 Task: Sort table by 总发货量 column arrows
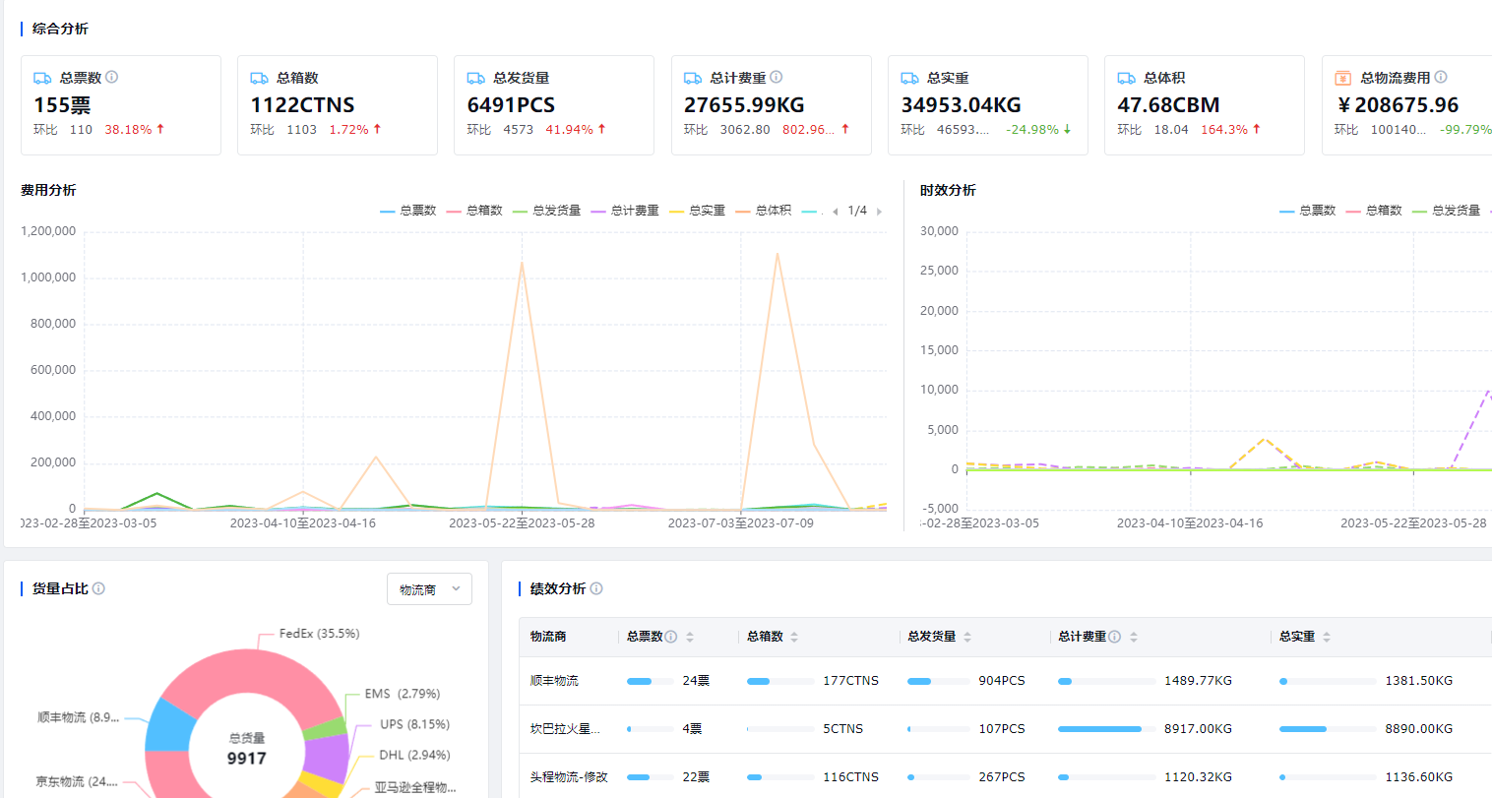pos(967,637)
